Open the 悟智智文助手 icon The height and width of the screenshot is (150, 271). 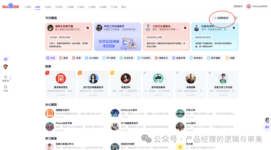point(50,113)
